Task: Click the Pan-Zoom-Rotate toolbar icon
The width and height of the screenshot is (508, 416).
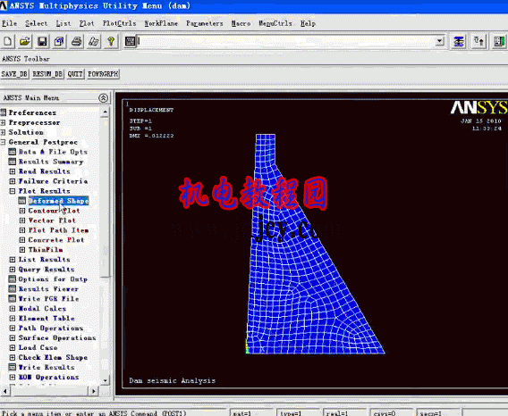Action: 59,42
